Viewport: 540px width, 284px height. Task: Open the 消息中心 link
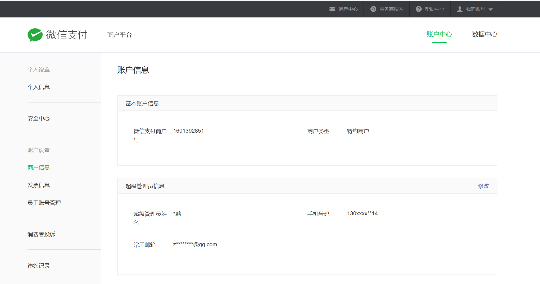click(348, 9)
